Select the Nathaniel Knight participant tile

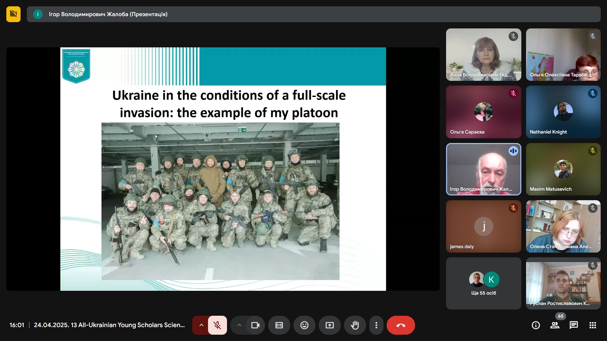(563, 112)
